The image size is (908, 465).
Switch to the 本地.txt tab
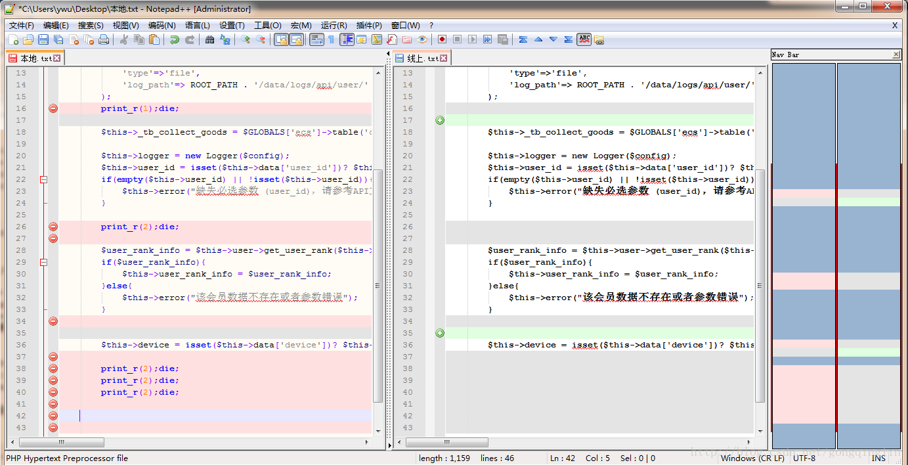35,58
